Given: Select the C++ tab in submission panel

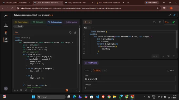Looking at the screenshot, I should click(16, 32).
